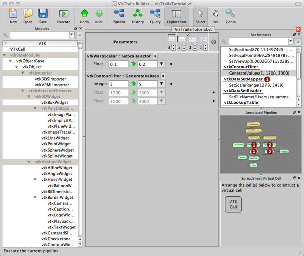Collapse the vtkHoverWidget tree node
304x256 pixels.
35,179
